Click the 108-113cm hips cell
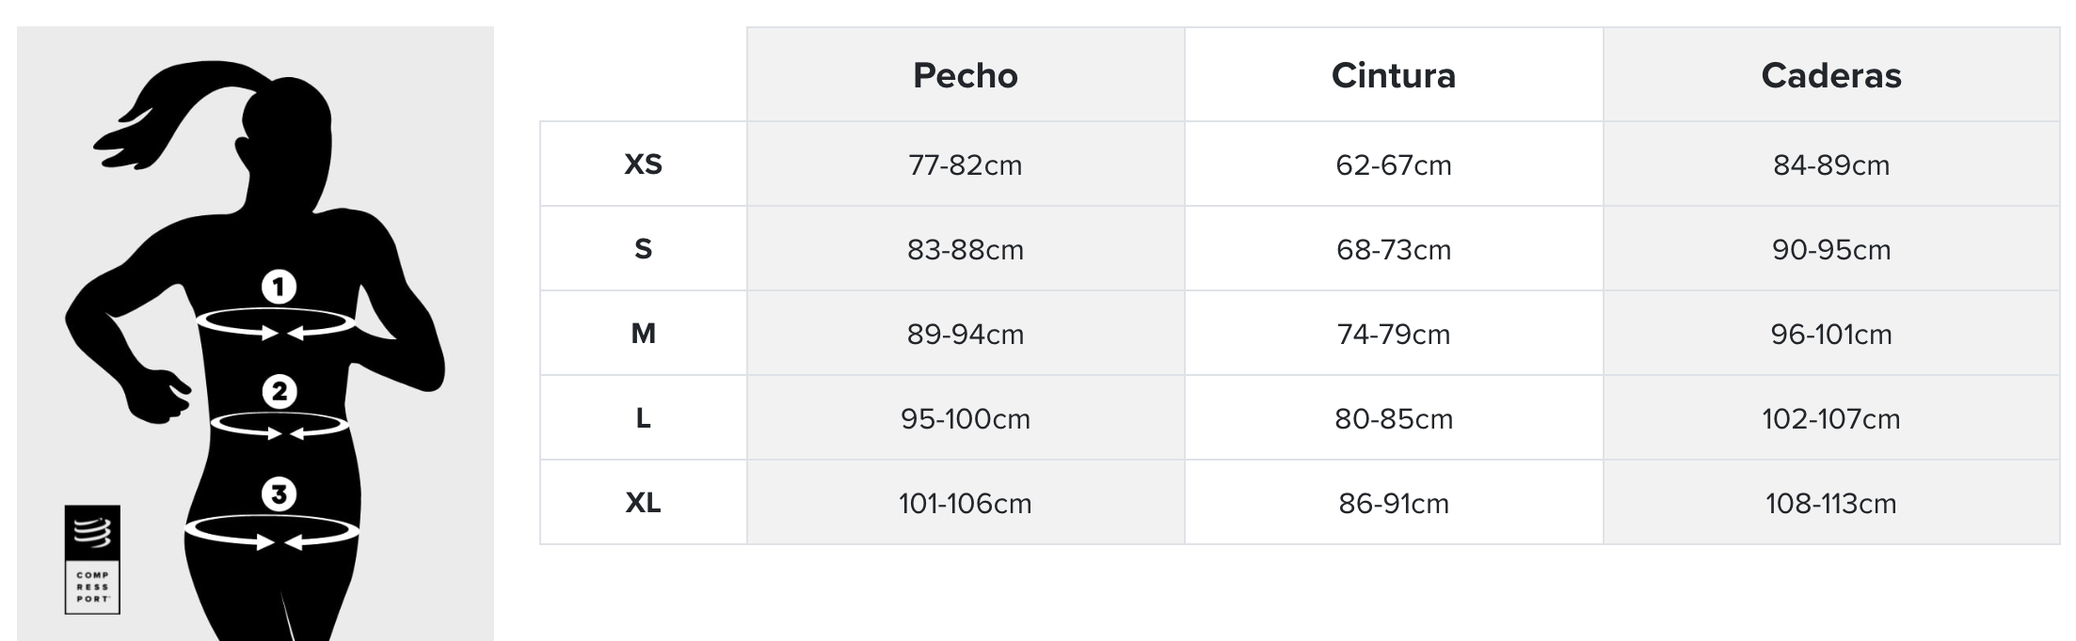Image resolution: width=2076 pixels, height=641 pixels. point(1831,503)
